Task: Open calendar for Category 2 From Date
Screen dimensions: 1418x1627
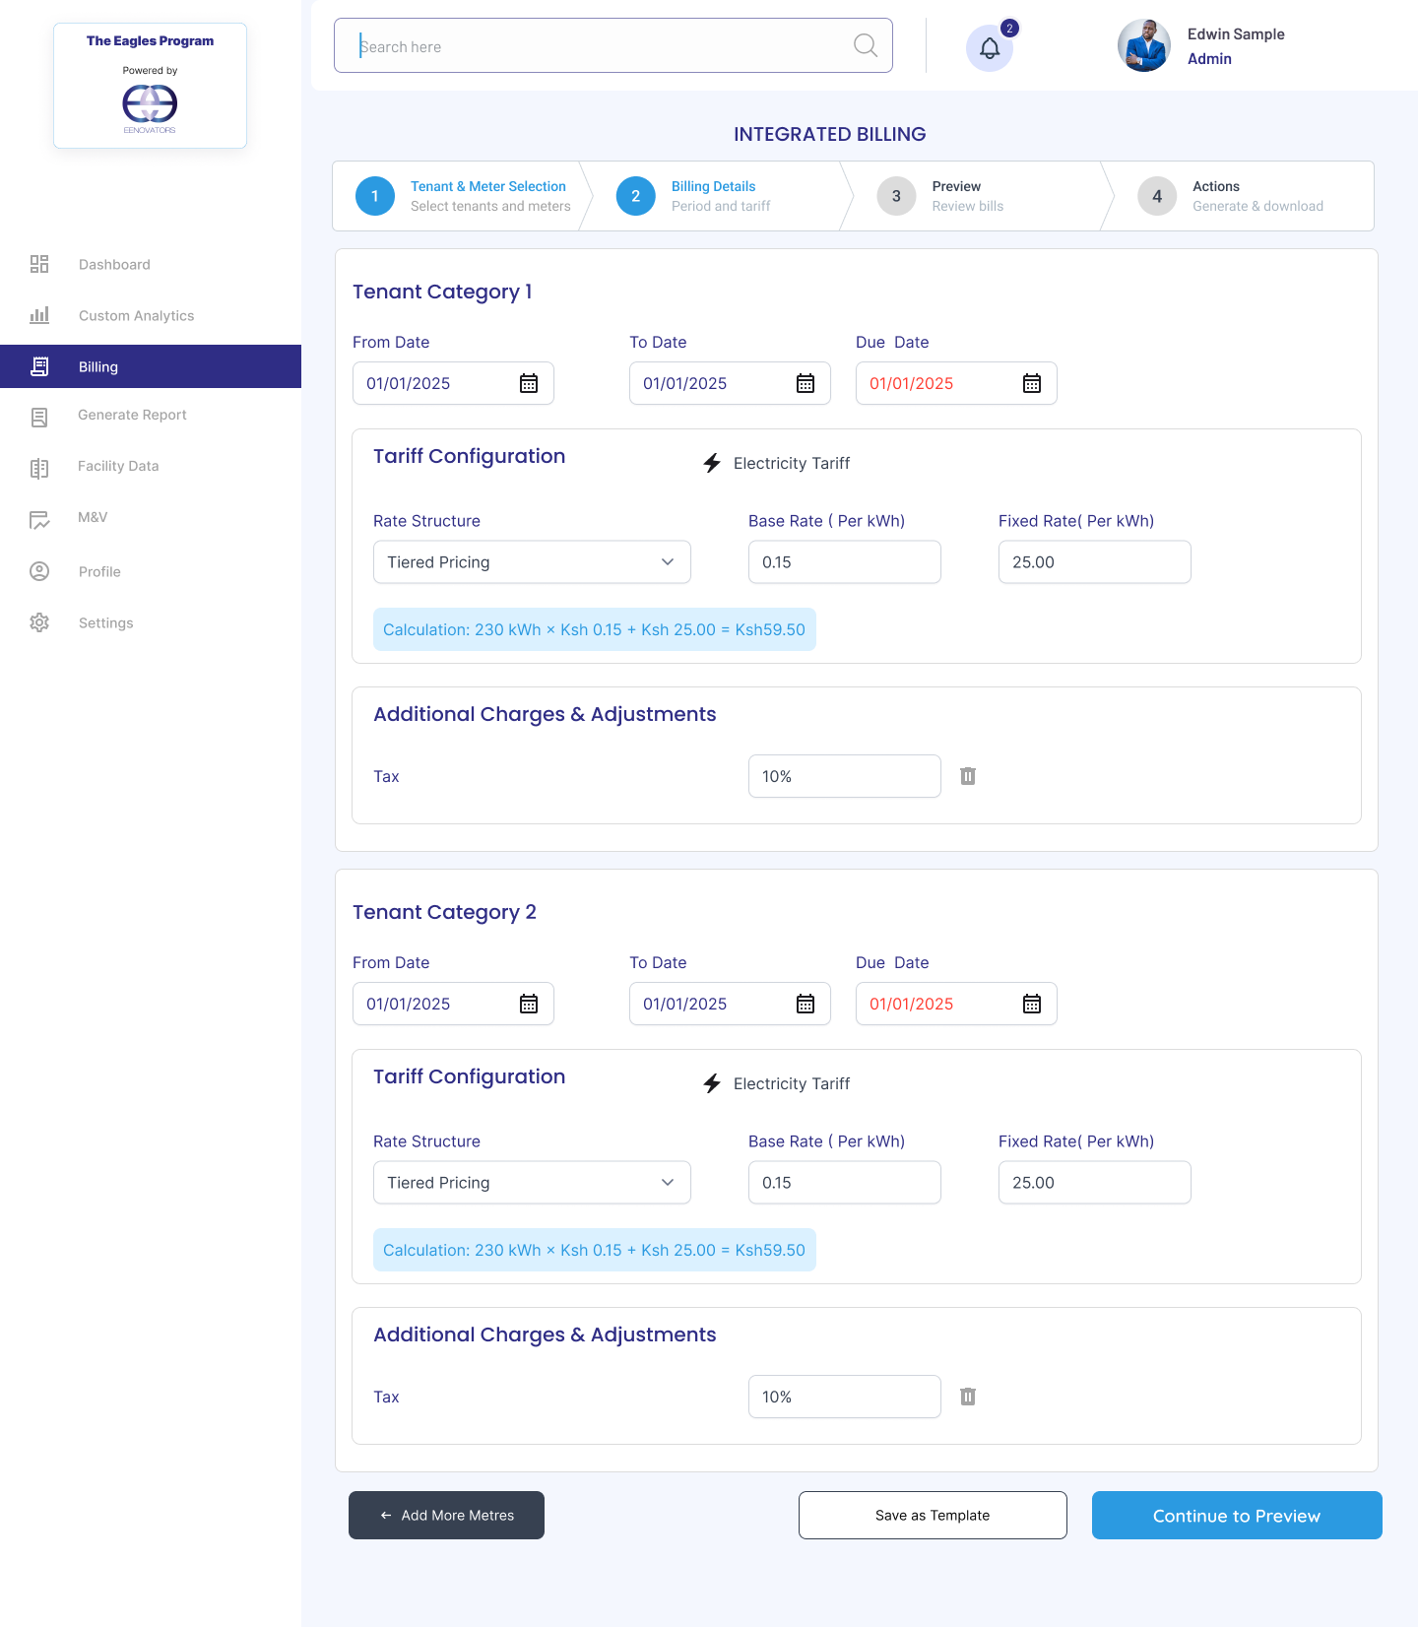Action: (x=529, y=1004)
